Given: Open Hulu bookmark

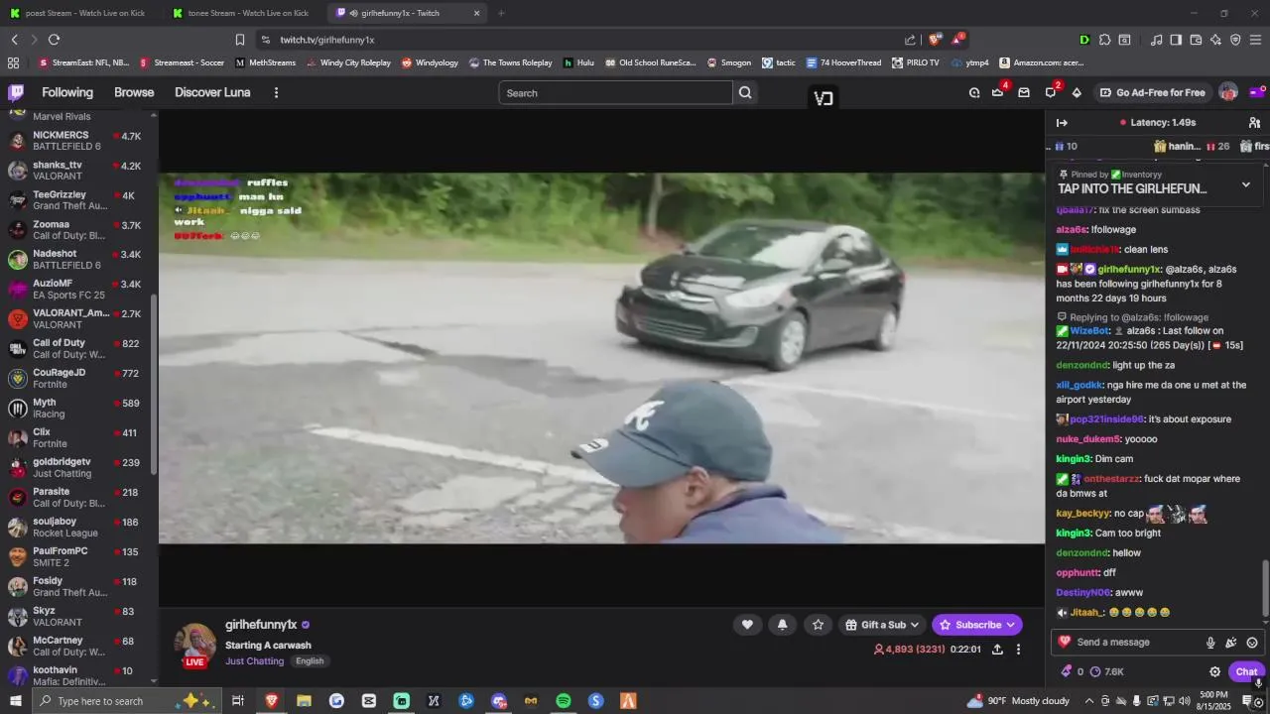Looking at the screenshot, I should (x=578, y=62).
